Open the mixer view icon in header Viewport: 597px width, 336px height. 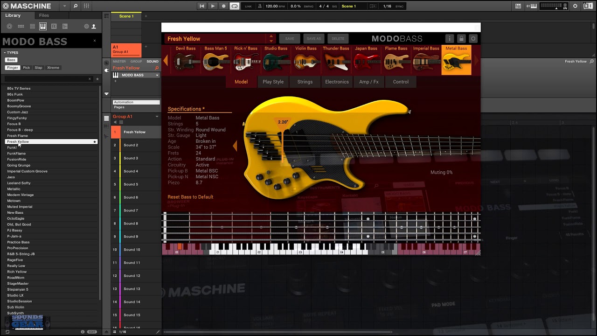(86, 6)
